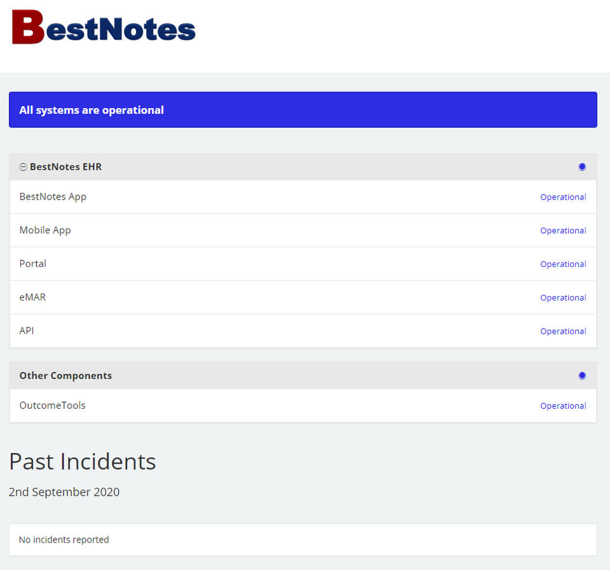The width and height of the screenshot is (610, 570).
Task: Select the BestNotes App component name
Action: point(53,197)
